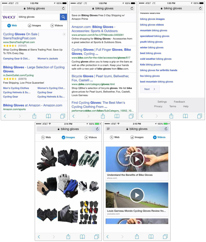Open share sheet on the glove images screen

point(68,237)
